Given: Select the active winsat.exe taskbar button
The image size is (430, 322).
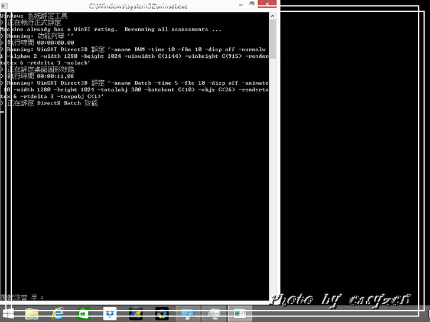Looking at the screenshot, I should pos(240,314).
